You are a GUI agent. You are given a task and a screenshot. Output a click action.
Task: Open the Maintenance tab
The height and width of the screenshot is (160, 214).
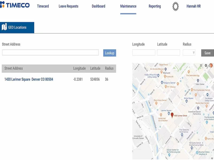click(128, 6)
